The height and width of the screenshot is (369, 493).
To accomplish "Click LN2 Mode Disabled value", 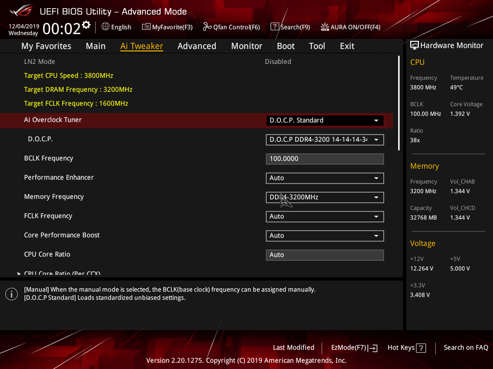I will 278,61.
